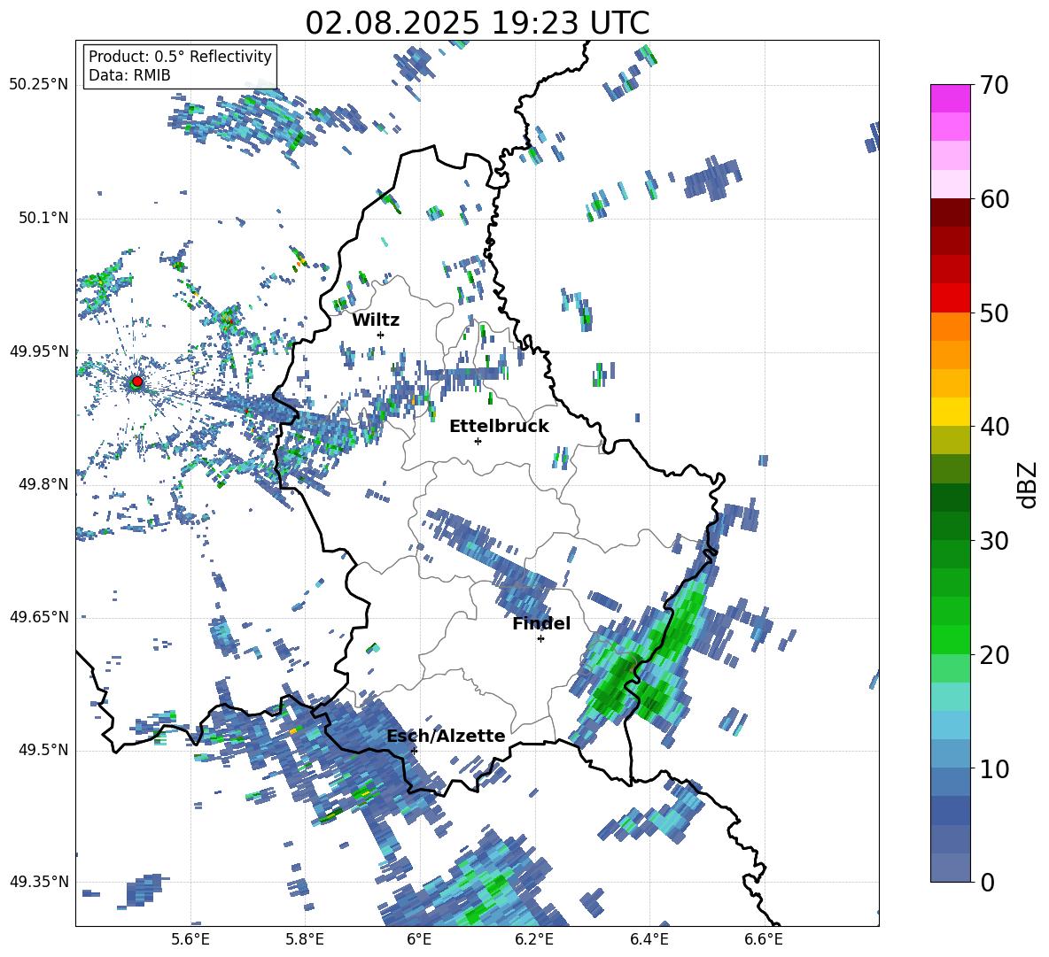Click the 70 value on colorbar
This screenshot has height=957, width=1049.
pyautogui.click(x=994, y=86)
